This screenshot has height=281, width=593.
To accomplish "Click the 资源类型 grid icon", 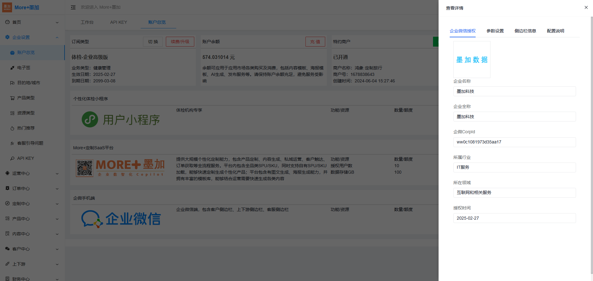I will click(12, 113).
